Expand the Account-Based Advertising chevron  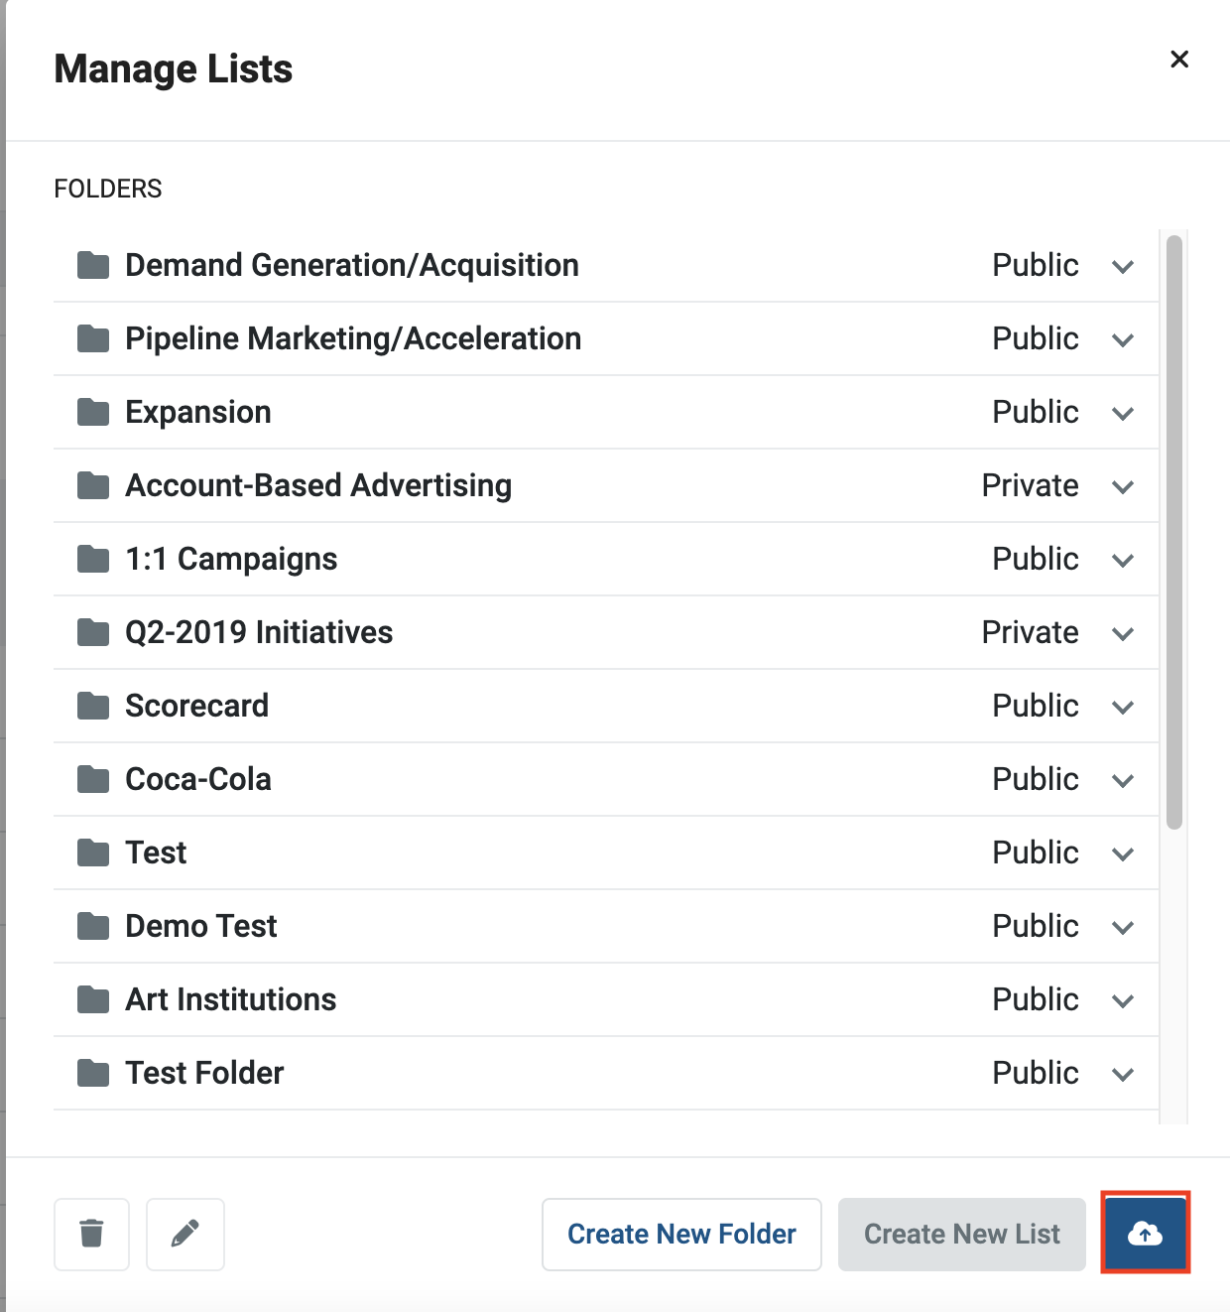(1123, 487)
